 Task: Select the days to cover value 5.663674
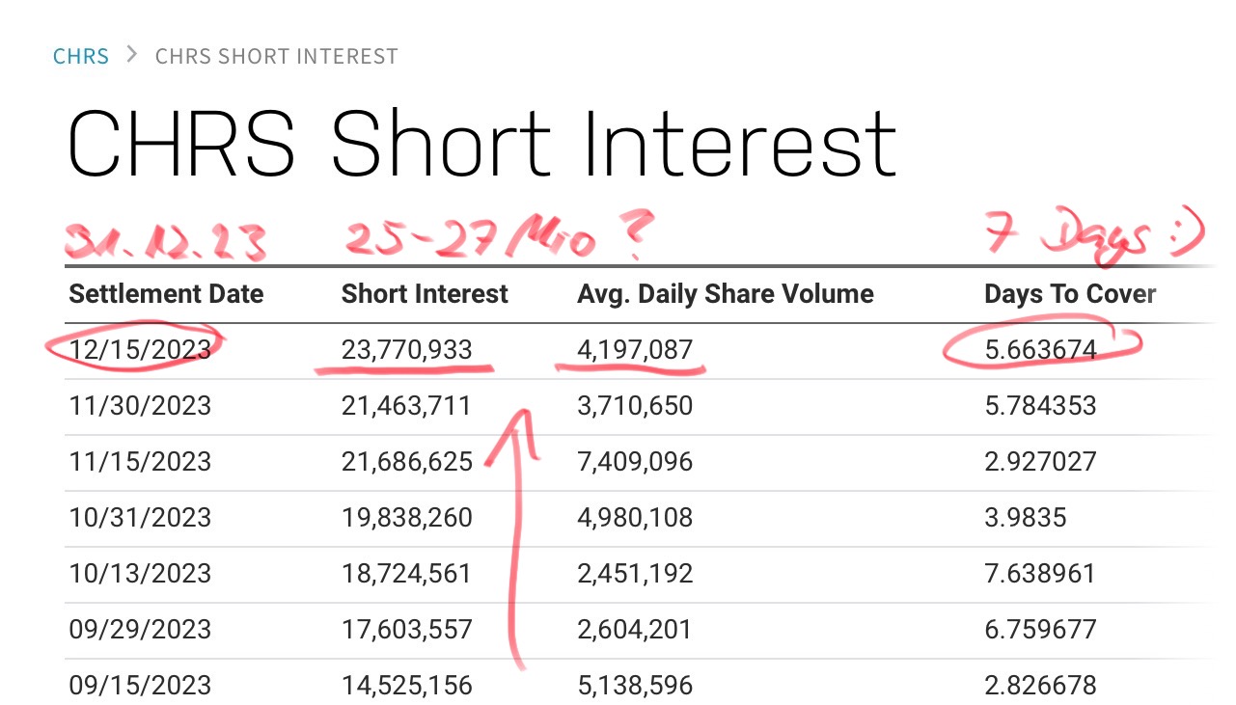click(x=1040, y=349)
